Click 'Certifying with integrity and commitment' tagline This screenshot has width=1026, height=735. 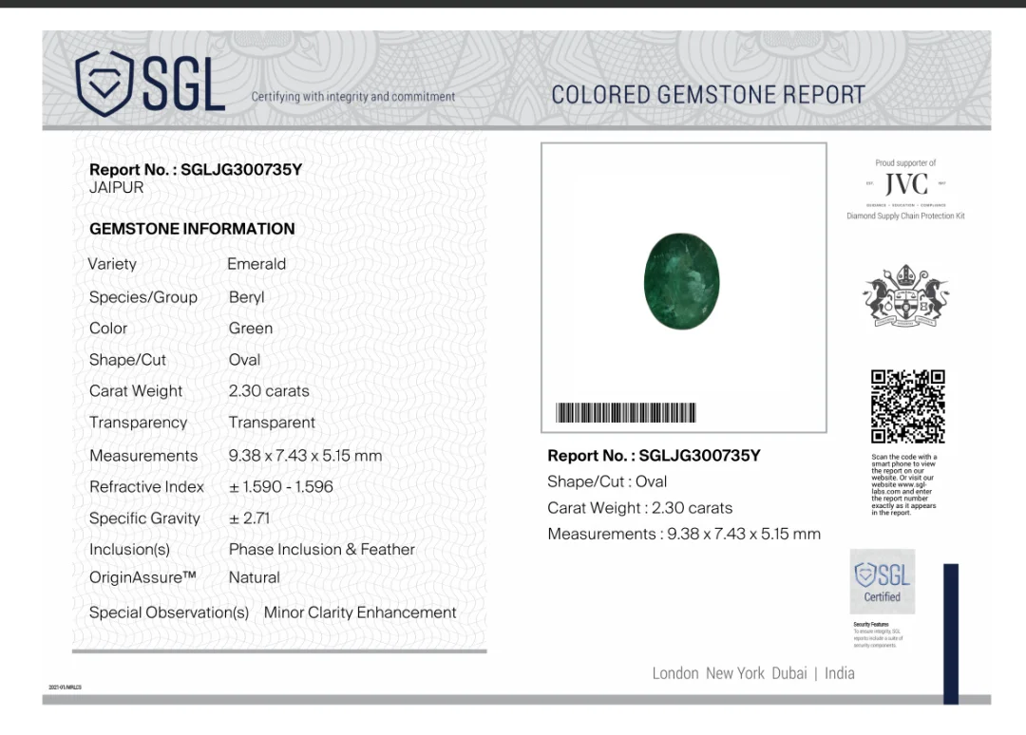tap(353, 97)
